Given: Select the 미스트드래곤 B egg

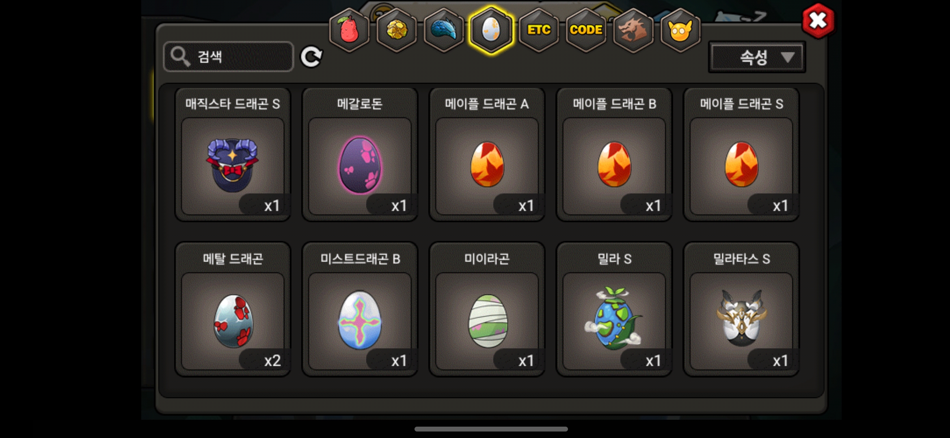Looking at the screenshot, I should click(360, 309).
